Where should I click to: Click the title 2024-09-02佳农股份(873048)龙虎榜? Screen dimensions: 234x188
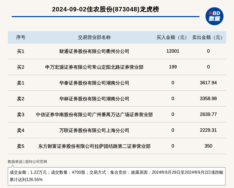[x=106, y=9]
